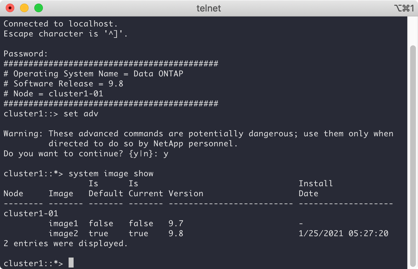Click the telnet window title

(x=208, y=8)
